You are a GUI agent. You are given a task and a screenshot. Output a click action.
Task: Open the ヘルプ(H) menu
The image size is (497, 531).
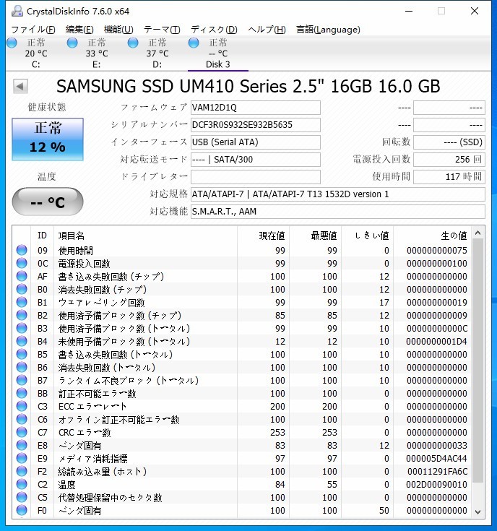(x=267, y=30)
